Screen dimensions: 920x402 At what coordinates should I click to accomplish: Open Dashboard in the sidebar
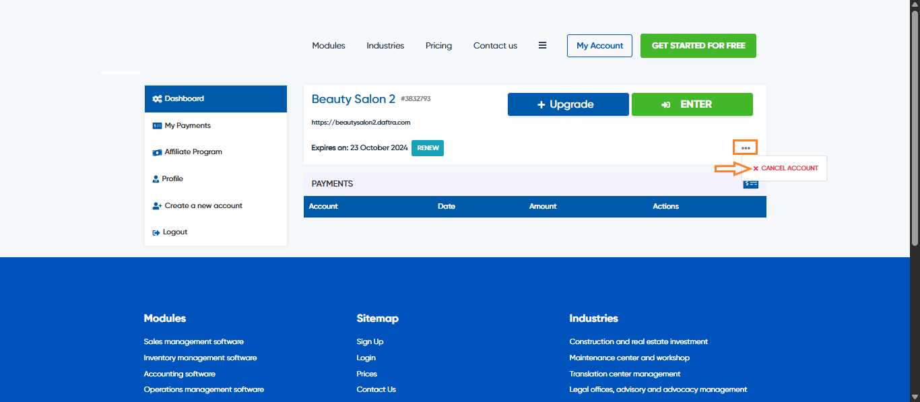pos(216,99)
